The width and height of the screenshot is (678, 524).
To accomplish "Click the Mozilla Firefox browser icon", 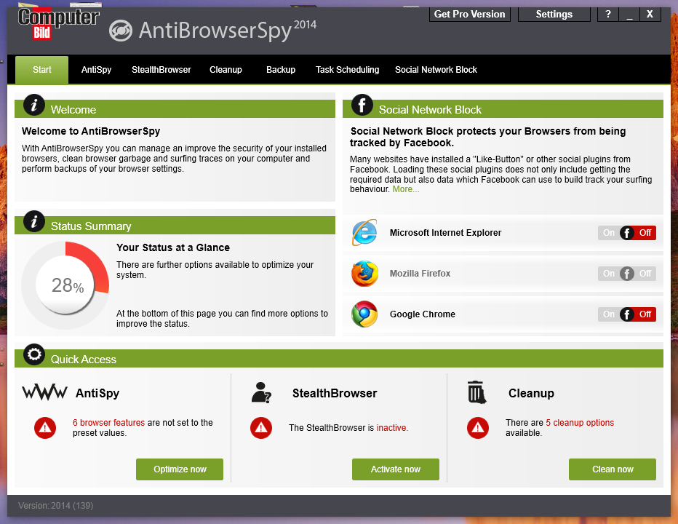I will point(364,274).
